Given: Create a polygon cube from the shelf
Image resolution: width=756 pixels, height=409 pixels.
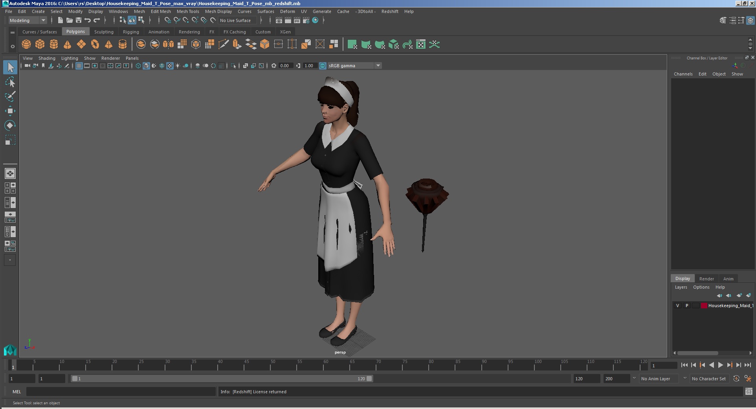Looking at the screenshot, I should (40, 44).
